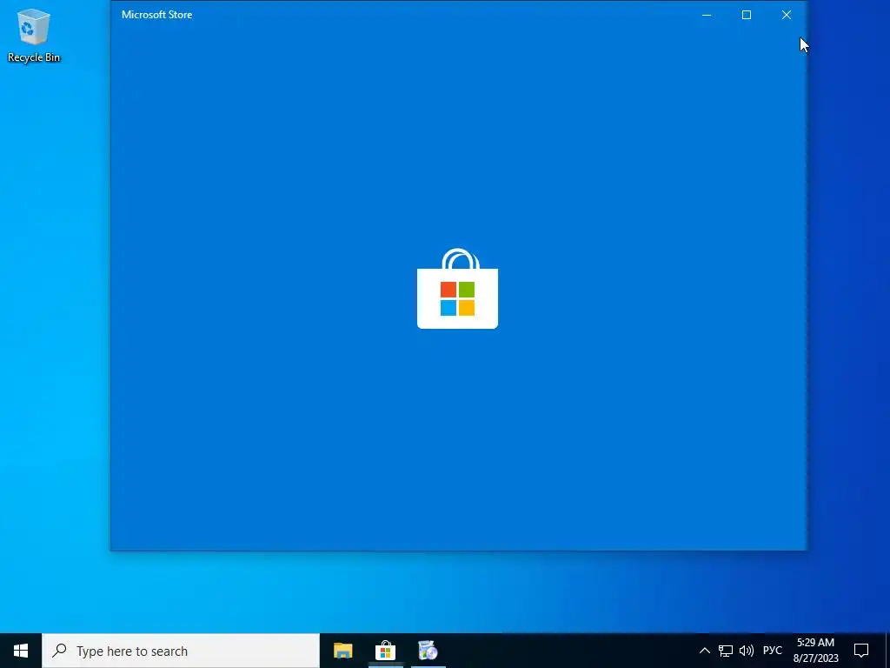Show hidden system tray icons
This screenshot has height=668, width=890.
[x=704, y=651]
